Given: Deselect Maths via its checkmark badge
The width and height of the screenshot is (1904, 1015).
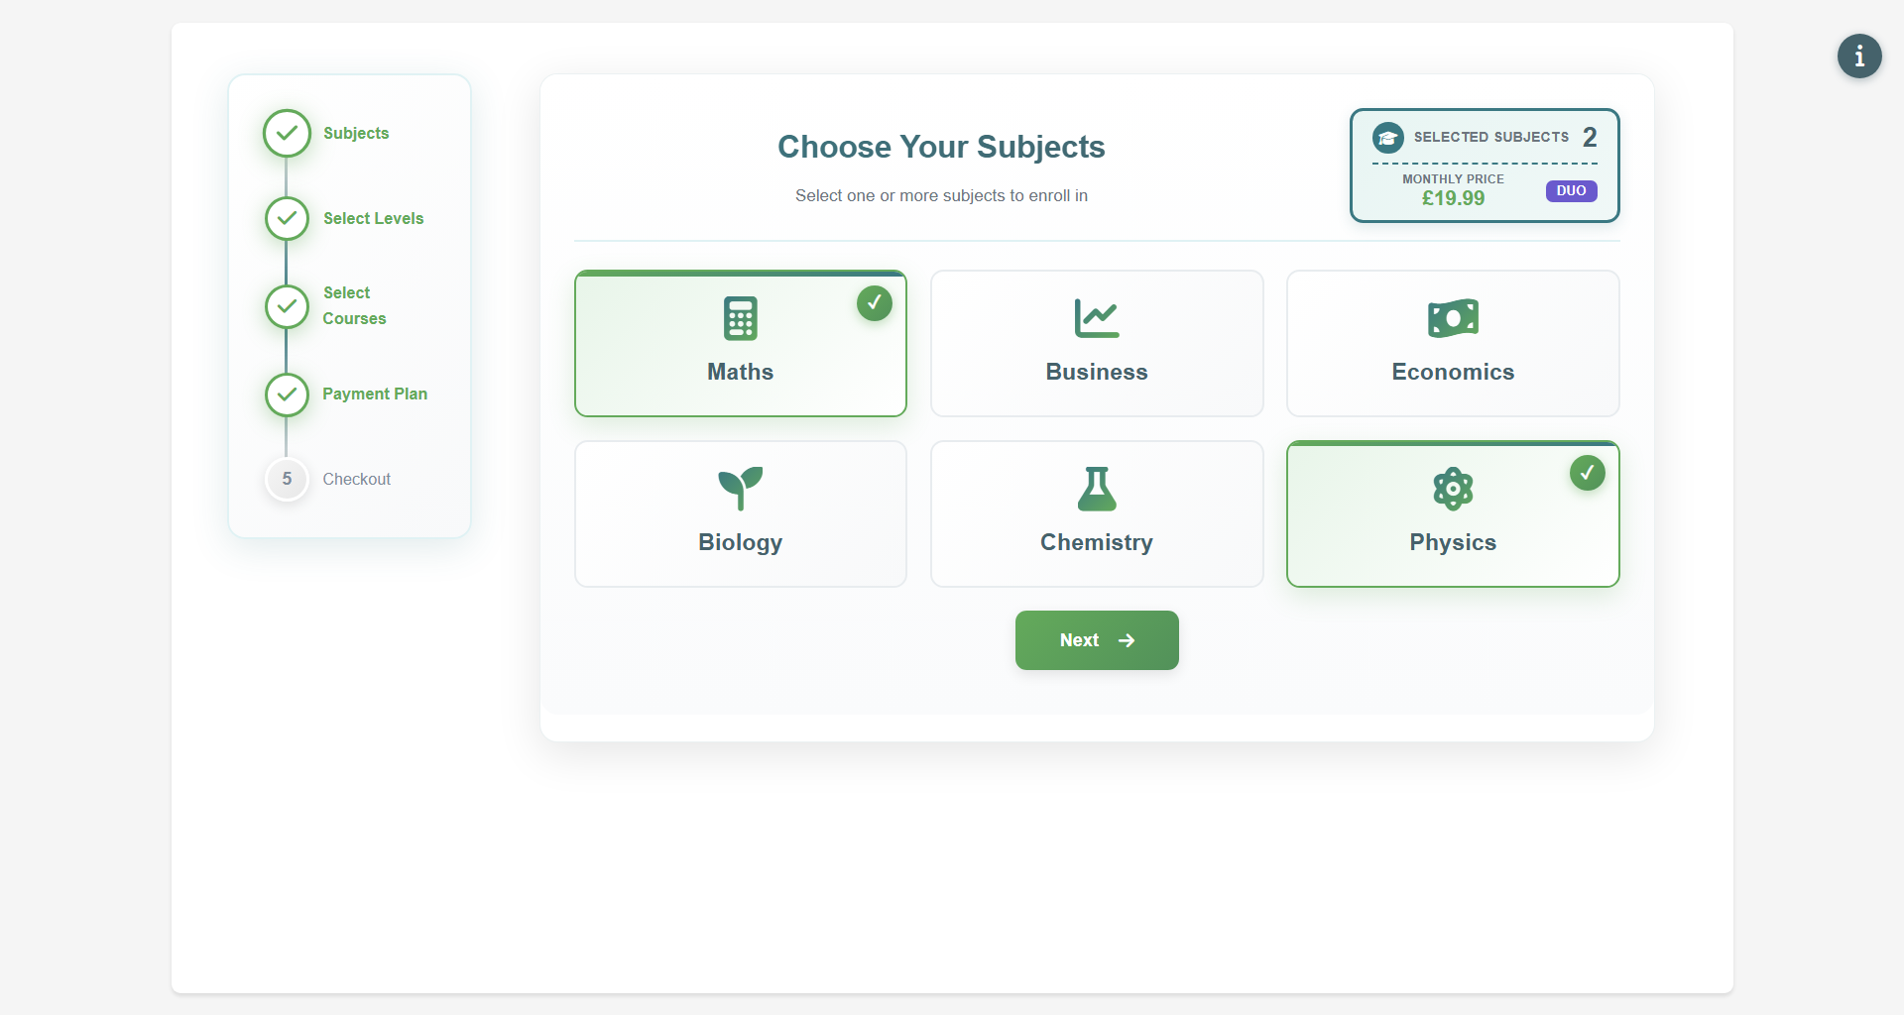Looking at the screenshot, I should coord(874,303).
